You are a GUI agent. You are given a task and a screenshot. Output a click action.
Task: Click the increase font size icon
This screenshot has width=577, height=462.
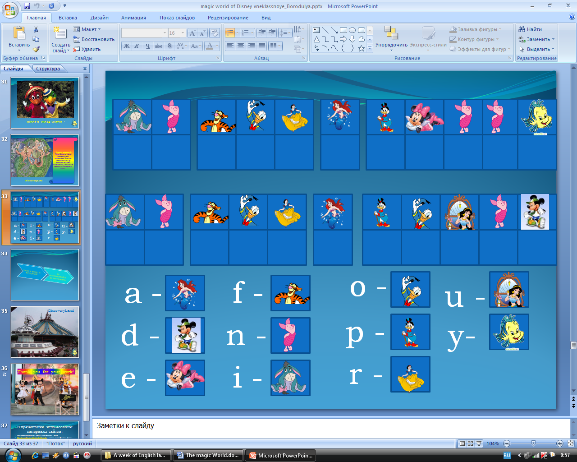click(193, 33)
